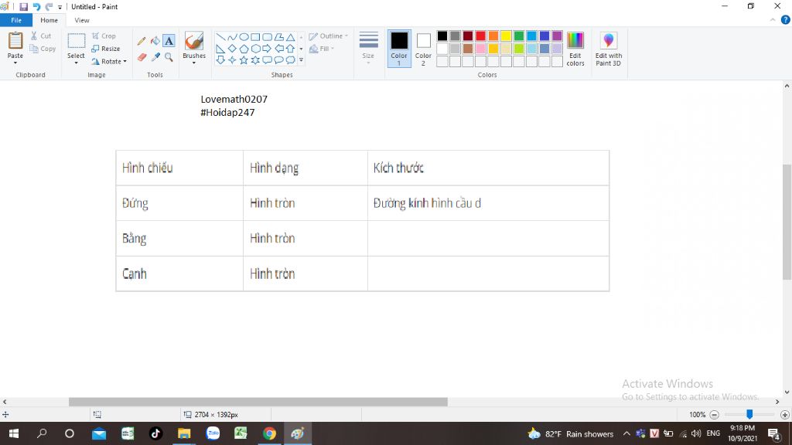
Task: Switch to the View tab
Action: [x=82, y=20]
